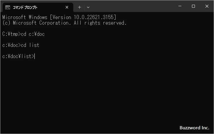Close the コマンド プロンプト tab

(67, 7)
